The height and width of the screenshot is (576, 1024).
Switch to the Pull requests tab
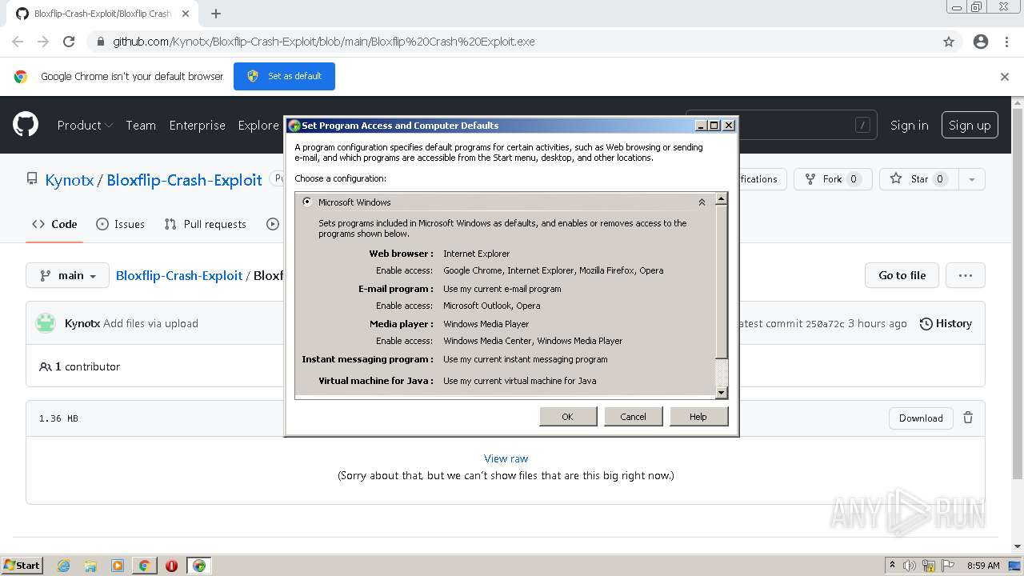click(205, 224)
